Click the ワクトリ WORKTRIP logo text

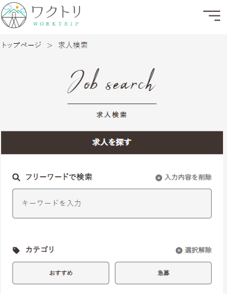(x=56, y=15)
